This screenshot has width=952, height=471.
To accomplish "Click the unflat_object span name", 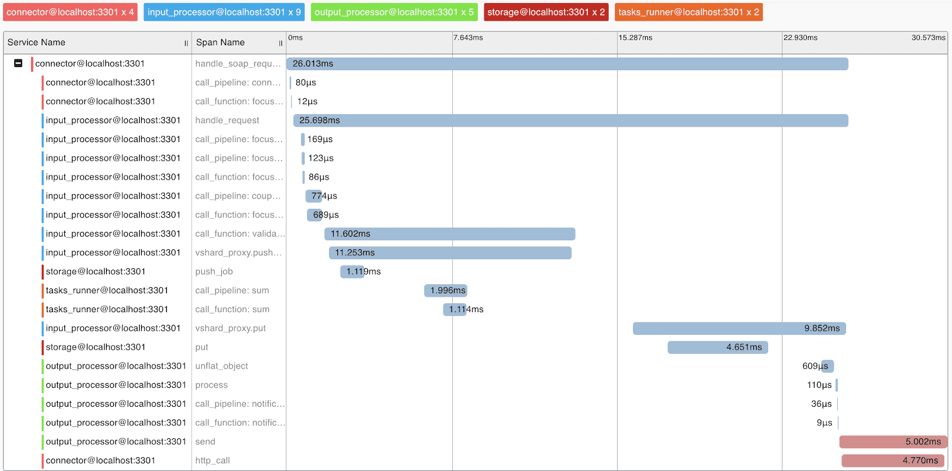I will coord(221,366).
